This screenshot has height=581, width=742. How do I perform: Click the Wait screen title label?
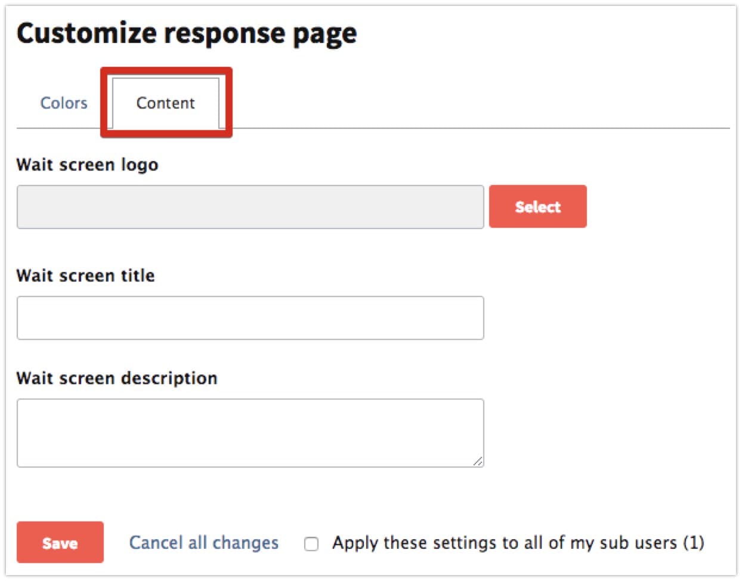point(85,276)
